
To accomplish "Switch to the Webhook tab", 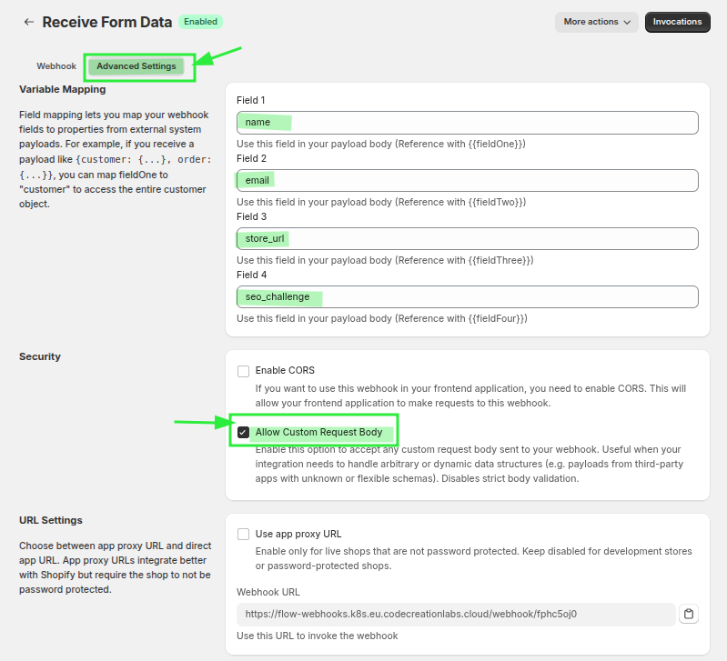I will pyautogui.click(x=56, y=66).
